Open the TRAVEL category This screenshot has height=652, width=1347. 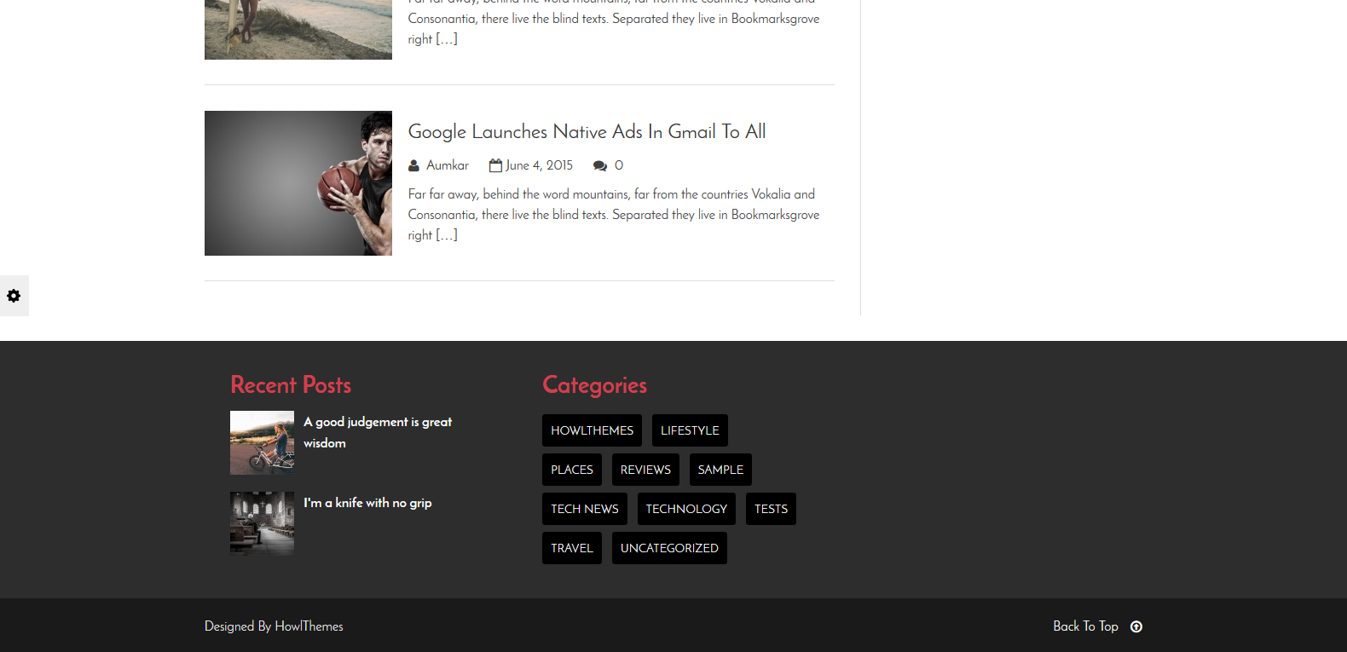[571, 548]
